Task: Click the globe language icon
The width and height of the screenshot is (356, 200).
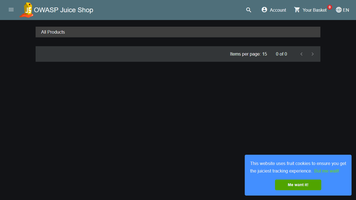Action: [x=338, y=10]
